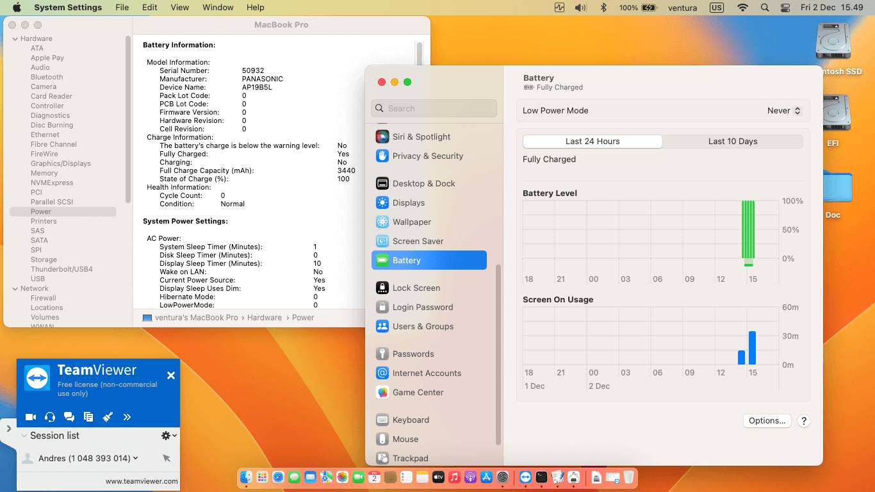This screenshot has height=492, width=875.
Task: Click the cursor arrow beside Andres session
Action: point(167,458)
